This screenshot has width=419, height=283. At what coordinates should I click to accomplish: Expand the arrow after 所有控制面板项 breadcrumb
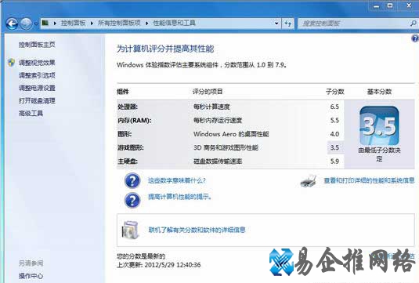coord(146,24)
